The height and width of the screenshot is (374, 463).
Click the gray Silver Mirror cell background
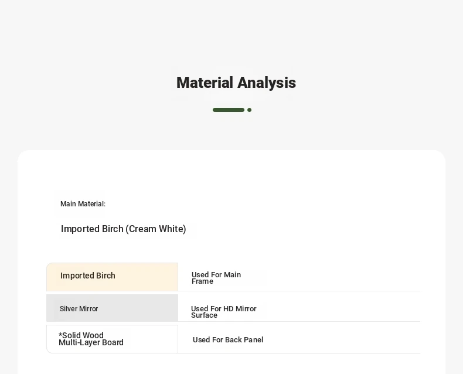[x=112, y=308]
